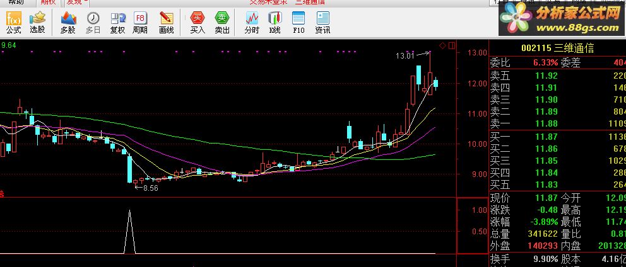Show the 多股 multi-stock view
This screenshot has width=626, height=267.
click(68, 23)
